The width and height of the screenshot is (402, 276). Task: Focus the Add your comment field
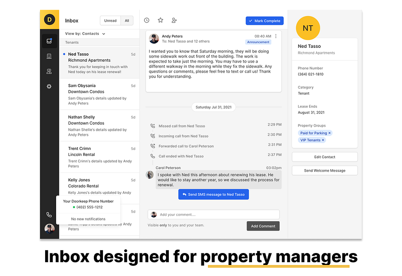(213, 214)
